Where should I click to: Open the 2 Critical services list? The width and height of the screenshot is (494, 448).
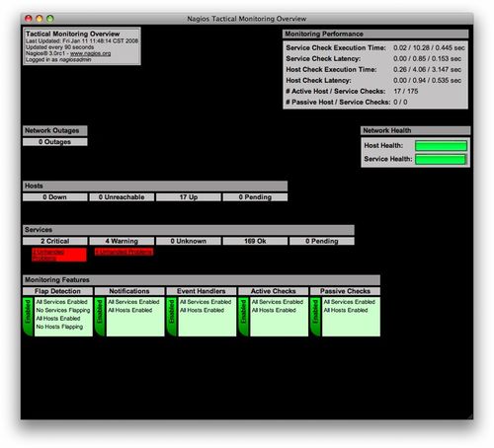point(55,241)
